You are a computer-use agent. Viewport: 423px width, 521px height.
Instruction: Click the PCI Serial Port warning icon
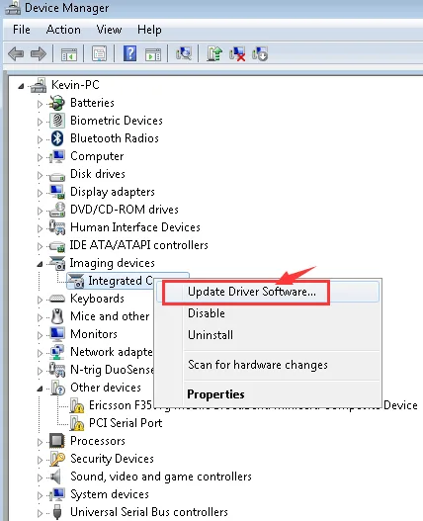pyautogui.click(x=77, y=423)
